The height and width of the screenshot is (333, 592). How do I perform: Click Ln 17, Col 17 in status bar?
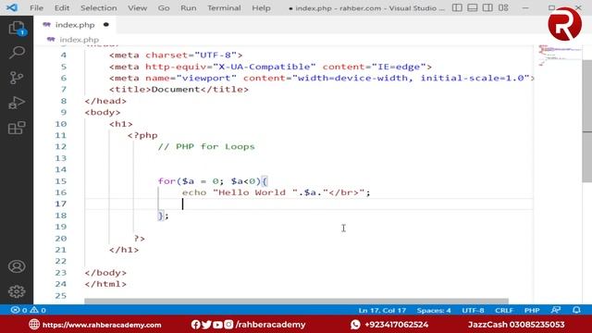click(x=382, y=311)
